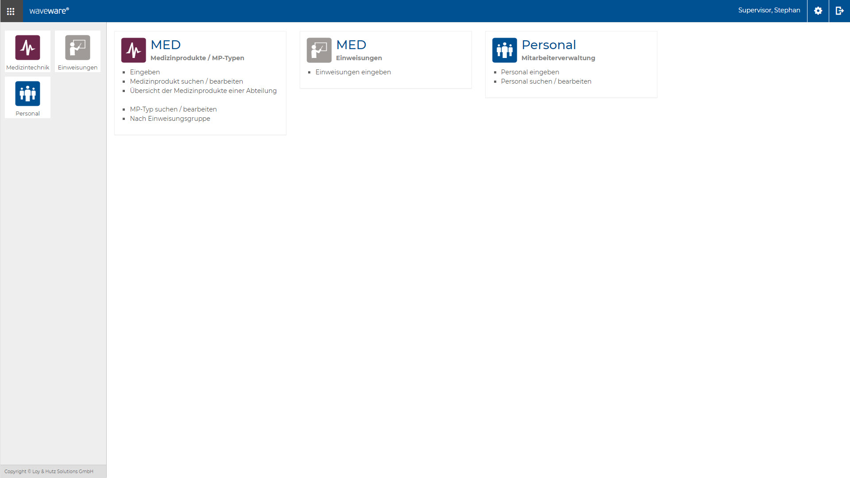
Task: Open settings via the gear icon
Action: point(818,11)
